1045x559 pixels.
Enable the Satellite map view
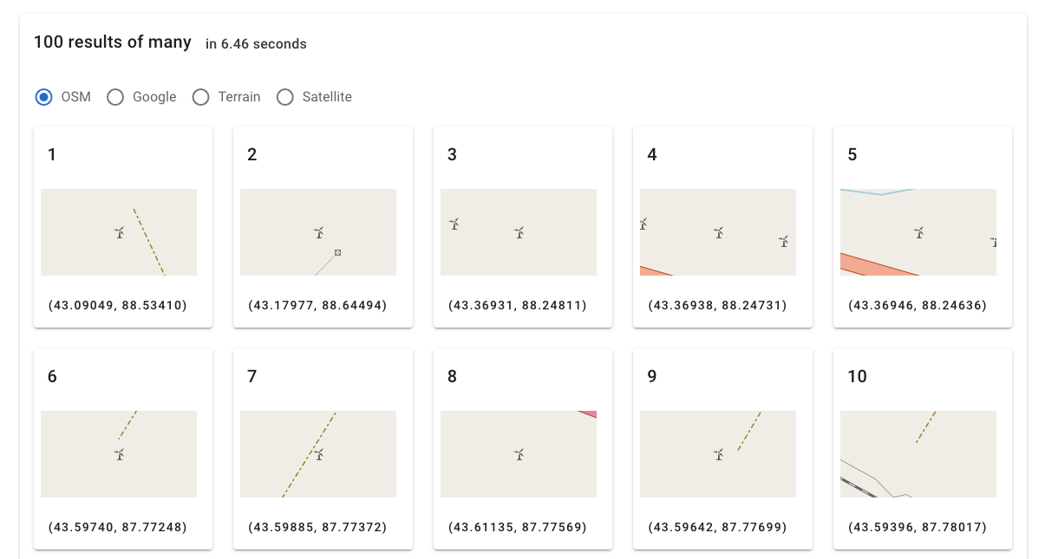[x=285, y=97]
